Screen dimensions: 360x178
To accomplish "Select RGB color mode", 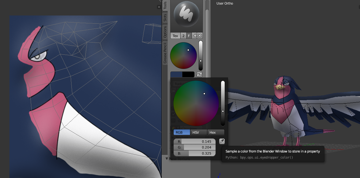I will 182,132.
